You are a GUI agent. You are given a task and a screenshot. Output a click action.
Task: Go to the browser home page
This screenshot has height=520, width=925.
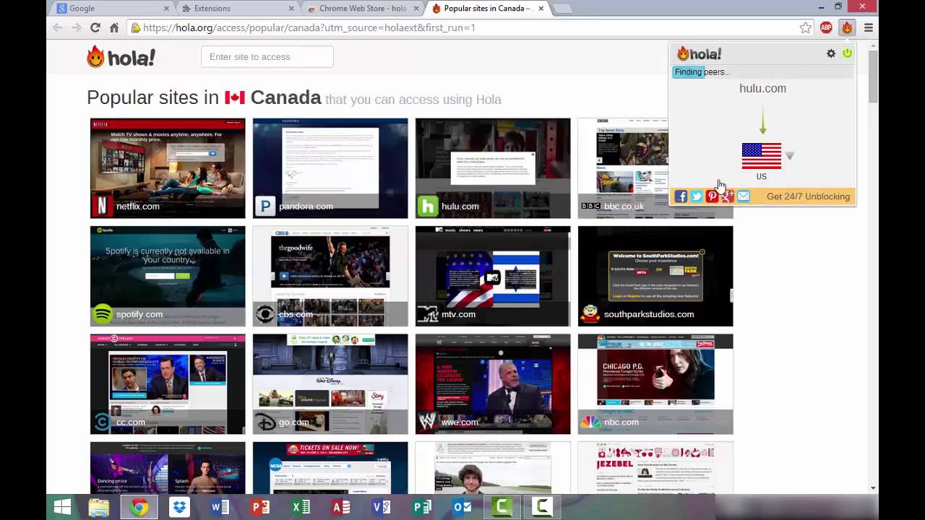114,27
